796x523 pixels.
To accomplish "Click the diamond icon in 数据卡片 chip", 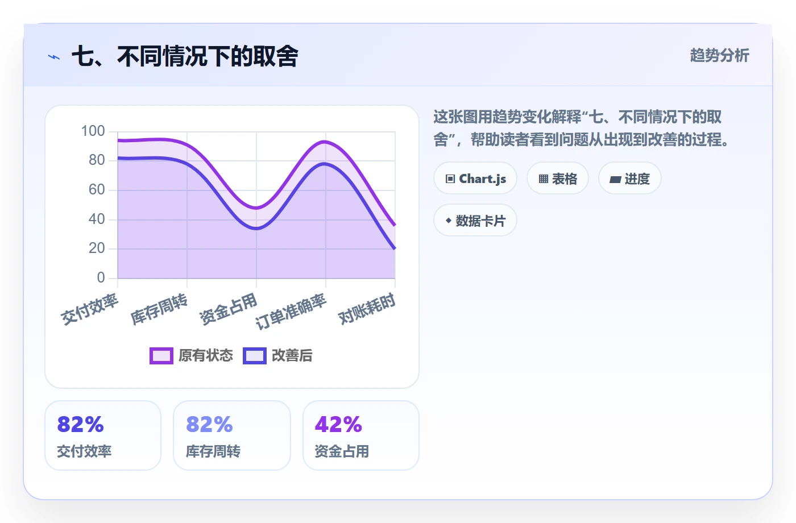I will pos(449,221).
